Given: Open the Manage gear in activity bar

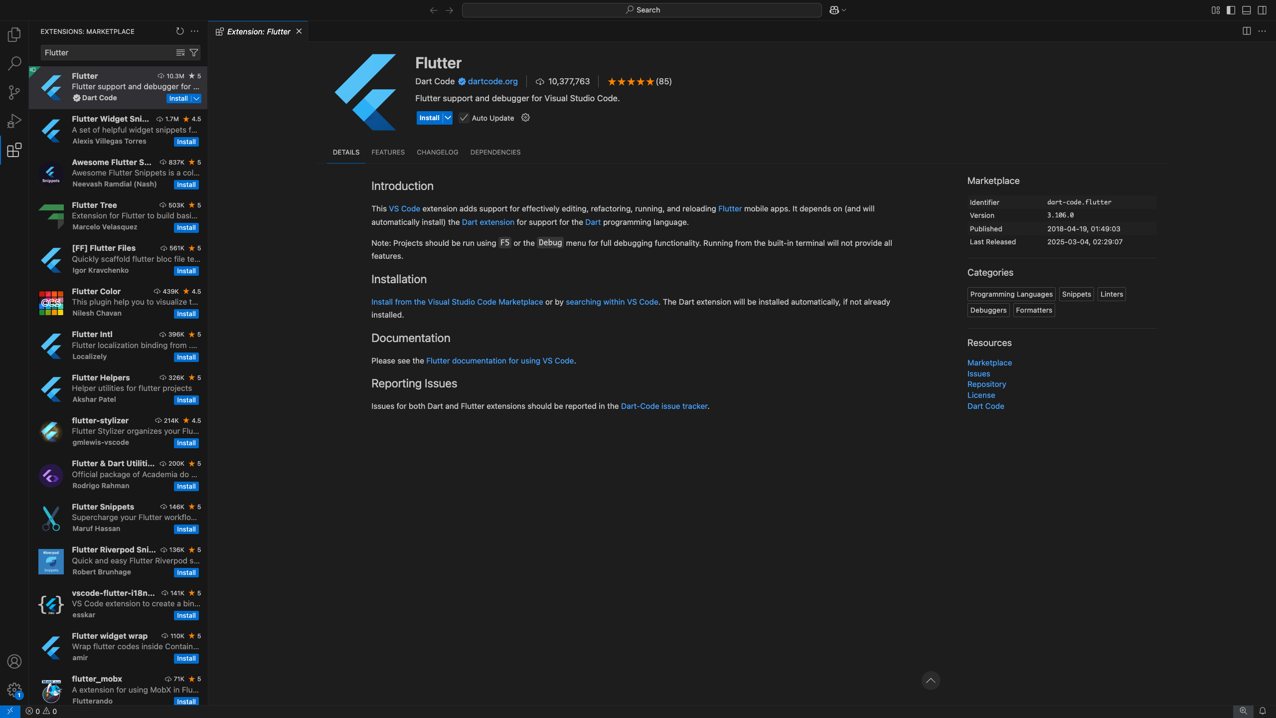Looking at the screenshot, I should click(x=14, y=690).
